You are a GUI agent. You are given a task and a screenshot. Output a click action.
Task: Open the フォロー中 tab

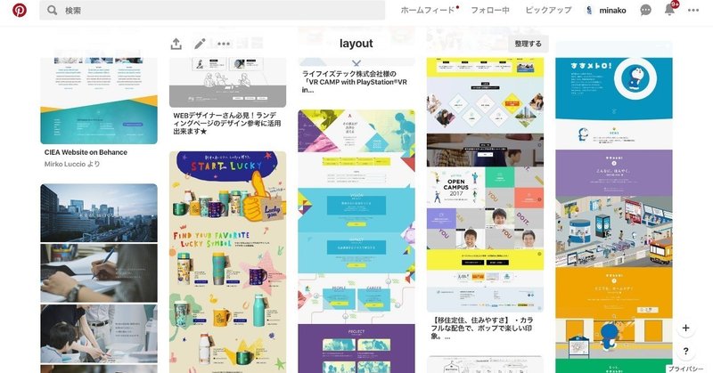coord(489,10)
